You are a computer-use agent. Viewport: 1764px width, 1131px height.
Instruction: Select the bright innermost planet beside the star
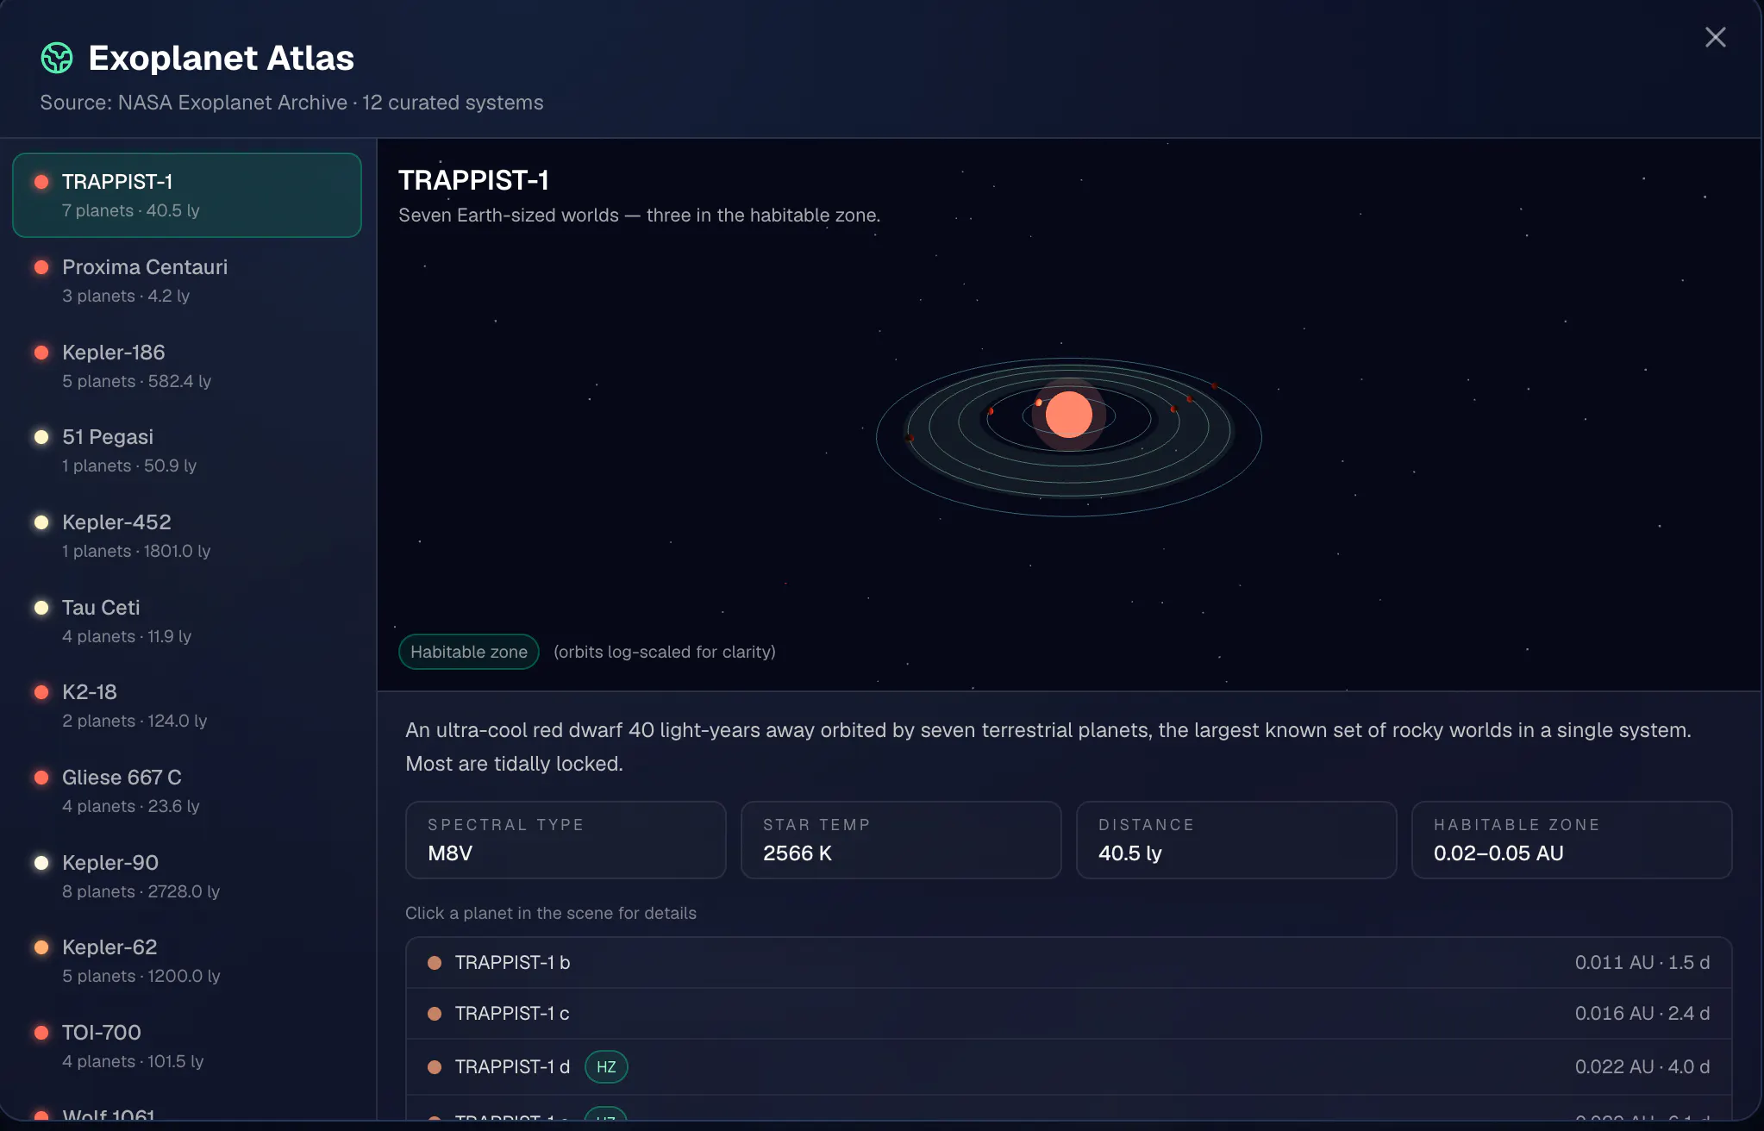[x=1039, y=403]
